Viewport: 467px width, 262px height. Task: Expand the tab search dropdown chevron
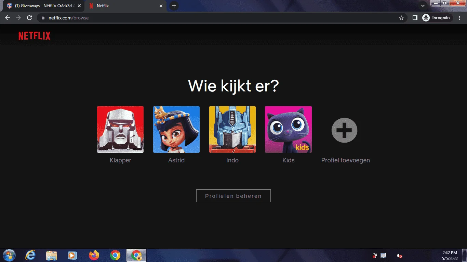(423, 6)
